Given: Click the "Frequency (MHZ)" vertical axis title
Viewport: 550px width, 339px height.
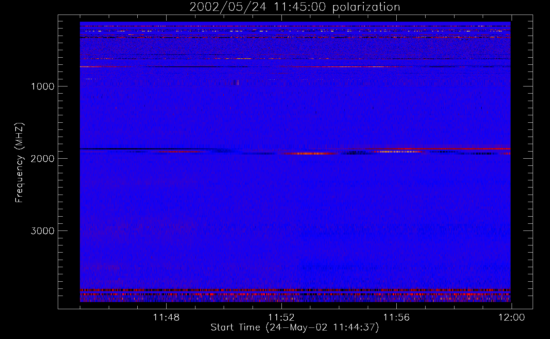Looking at the screenshot, I should click(x=19, y=163).
